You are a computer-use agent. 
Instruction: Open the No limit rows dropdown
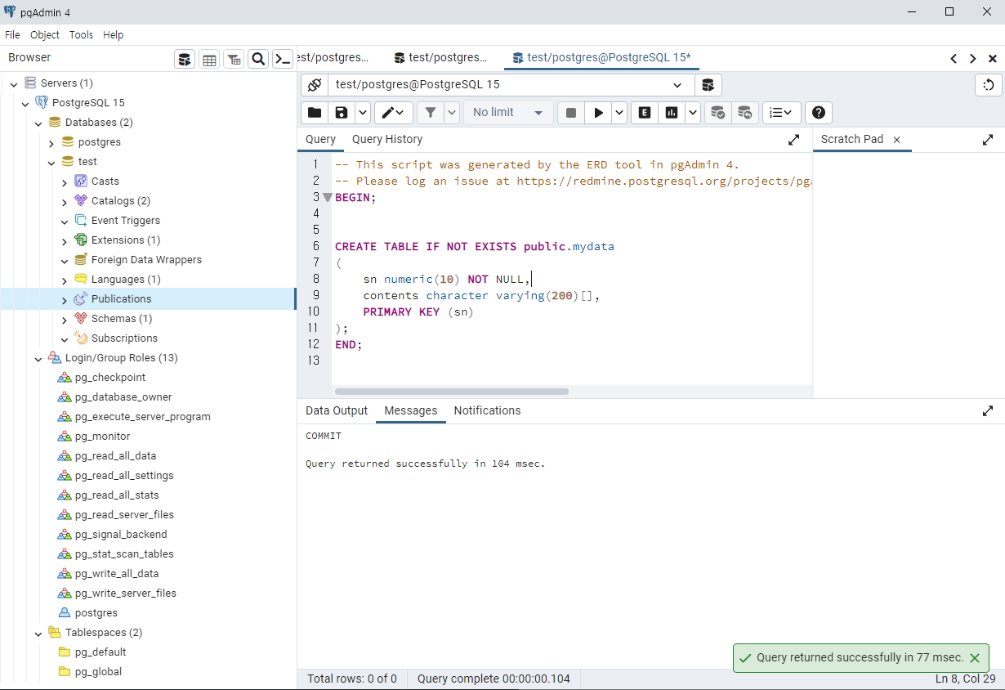point(508,113)
